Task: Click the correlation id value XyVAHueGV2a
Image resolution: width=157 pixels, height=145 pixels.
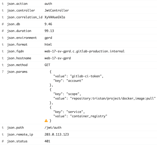Action: click(55, 17)
